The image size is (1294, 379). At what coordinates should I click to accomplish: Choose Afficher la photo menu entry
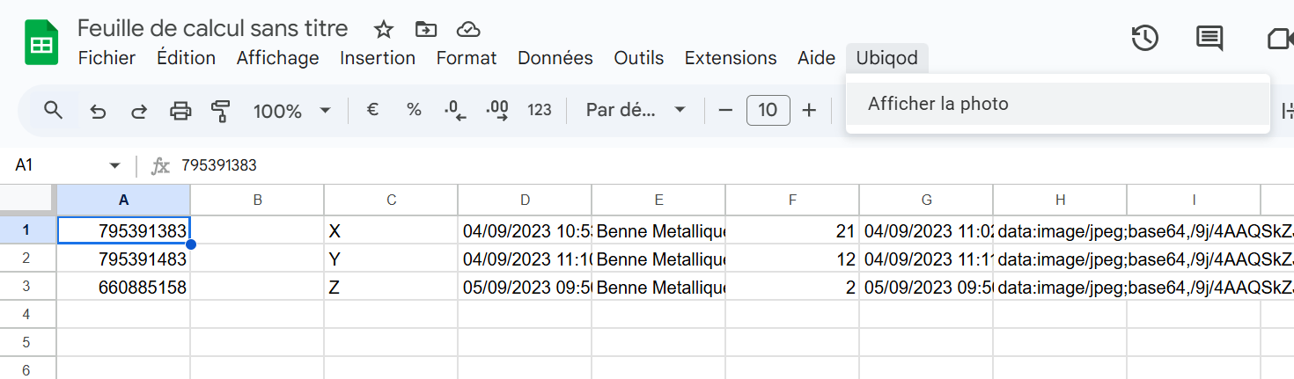tap(938, 104)
